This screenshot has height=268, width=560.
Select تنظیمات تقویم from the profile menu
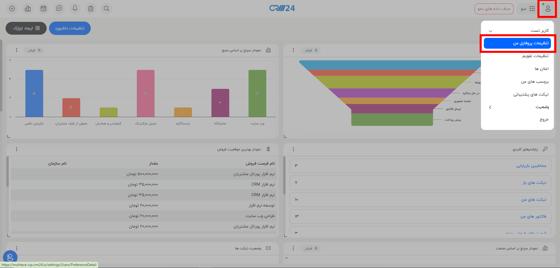pyautogui.click(x=535, y=56)
